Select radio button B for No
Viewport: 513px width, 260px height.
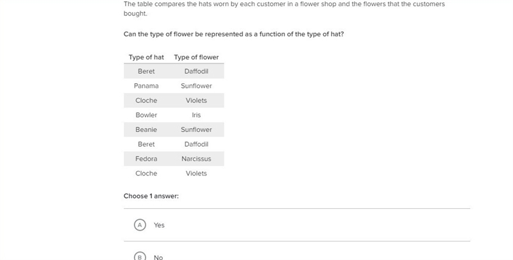click(140, 257)
